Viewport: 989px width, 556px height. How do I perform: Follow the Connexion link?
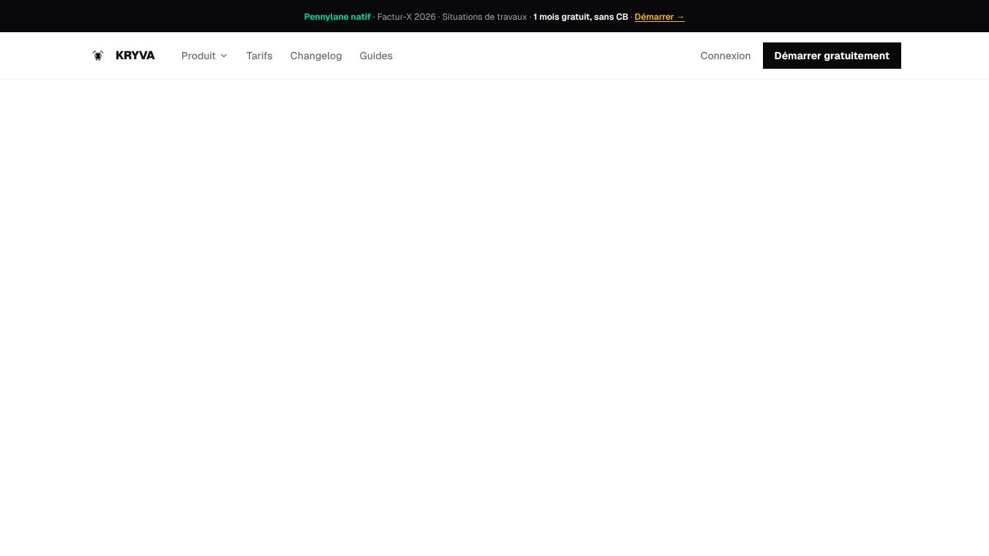[726, 56]
